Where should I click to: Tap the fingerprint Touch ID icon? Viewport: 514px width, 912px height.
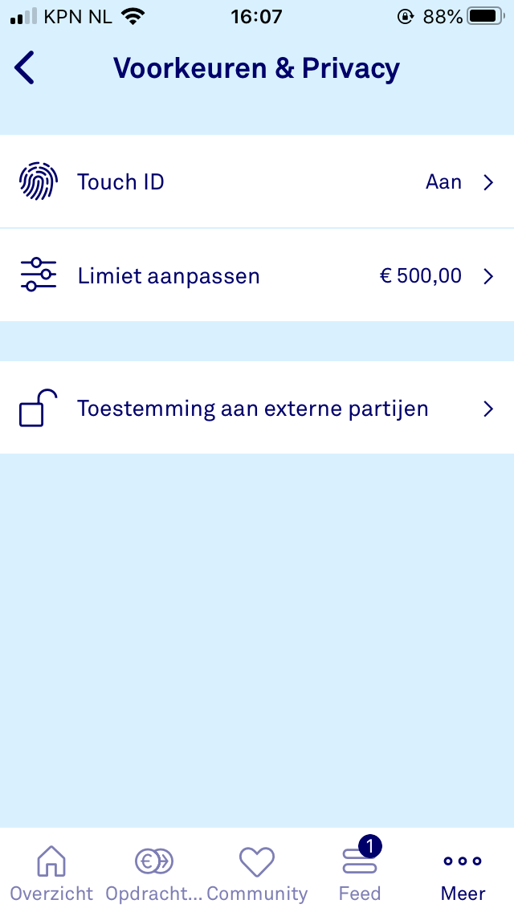pos(39,182)
